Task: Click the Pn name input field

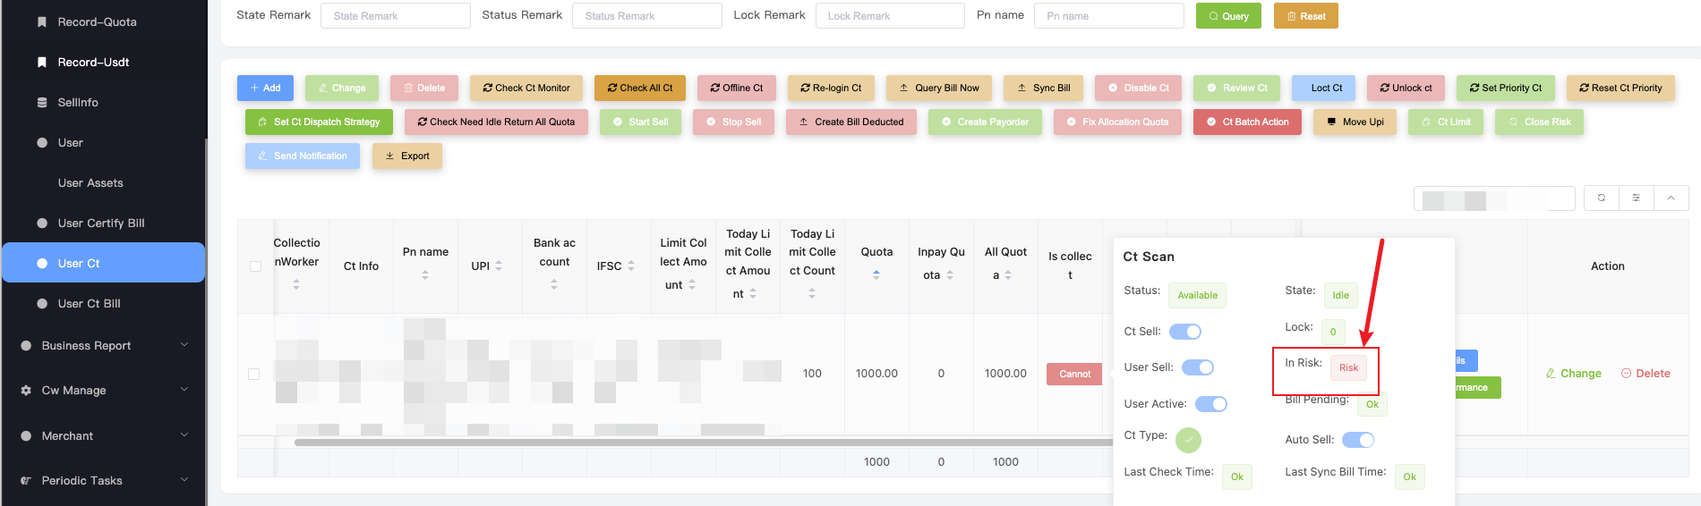Action: click(1108, 16)
